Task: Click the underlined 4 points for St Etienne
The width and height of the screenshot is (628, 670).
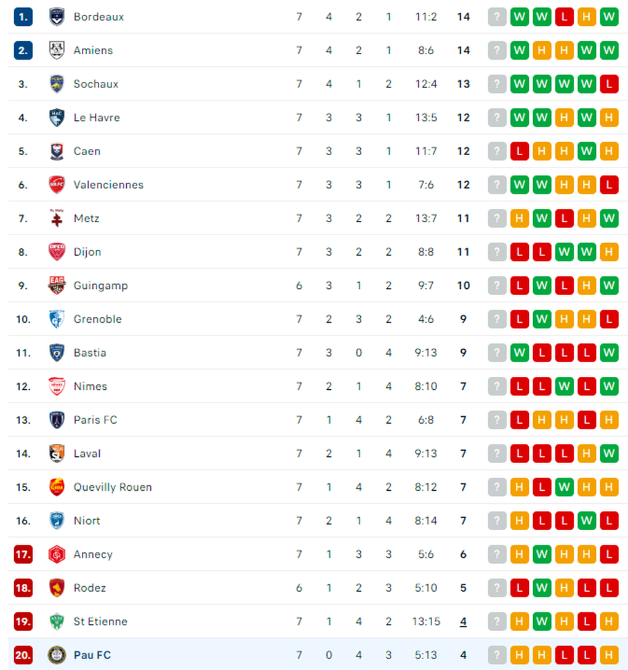Action: 463,622
